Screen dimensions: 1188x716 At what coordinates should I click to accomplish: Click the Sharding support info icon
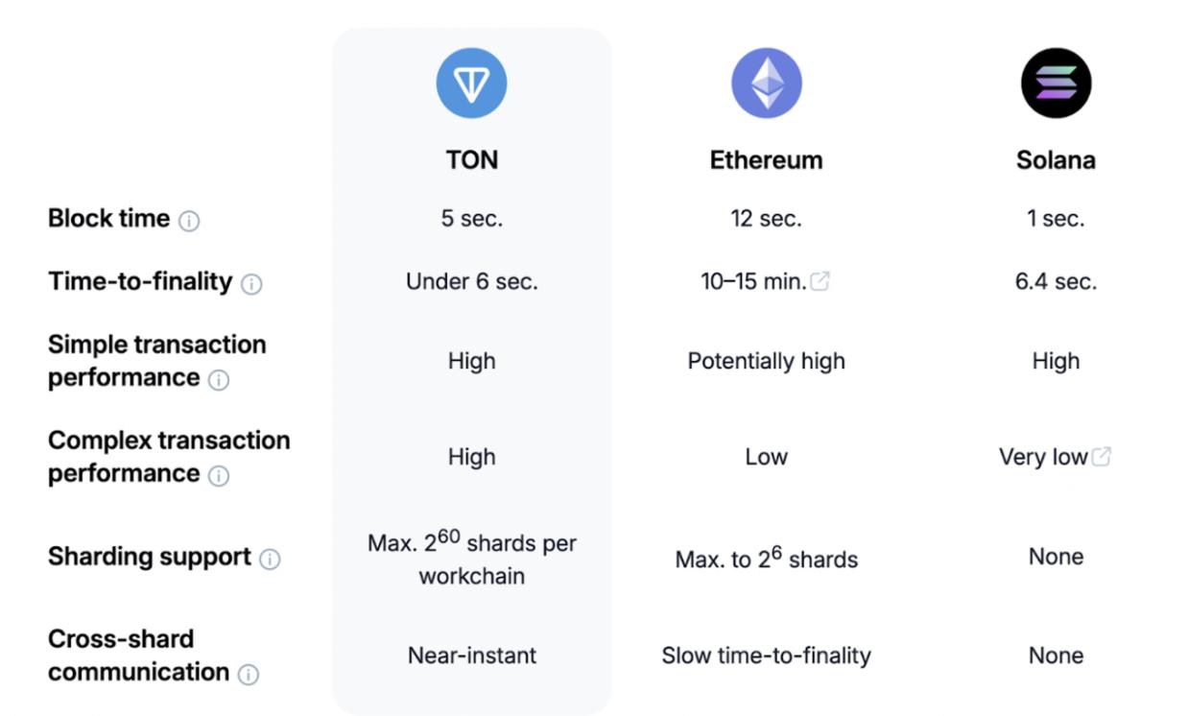coord(270,560)
